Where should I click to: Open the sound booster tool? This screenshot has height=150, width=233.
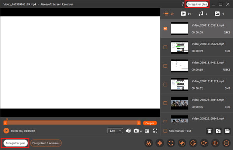point(215,143)
